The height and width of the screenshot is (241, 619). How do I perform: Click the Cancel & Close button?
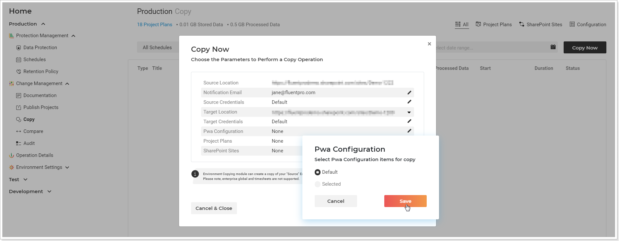point(214,208)
